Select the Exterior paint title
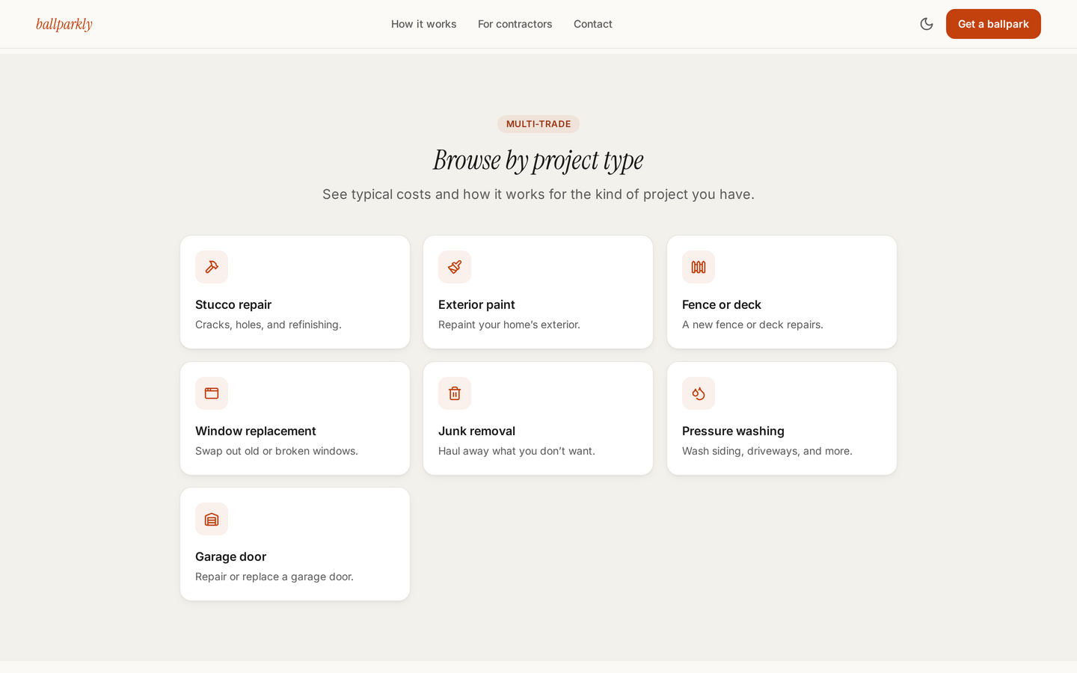 click(476, 304)
